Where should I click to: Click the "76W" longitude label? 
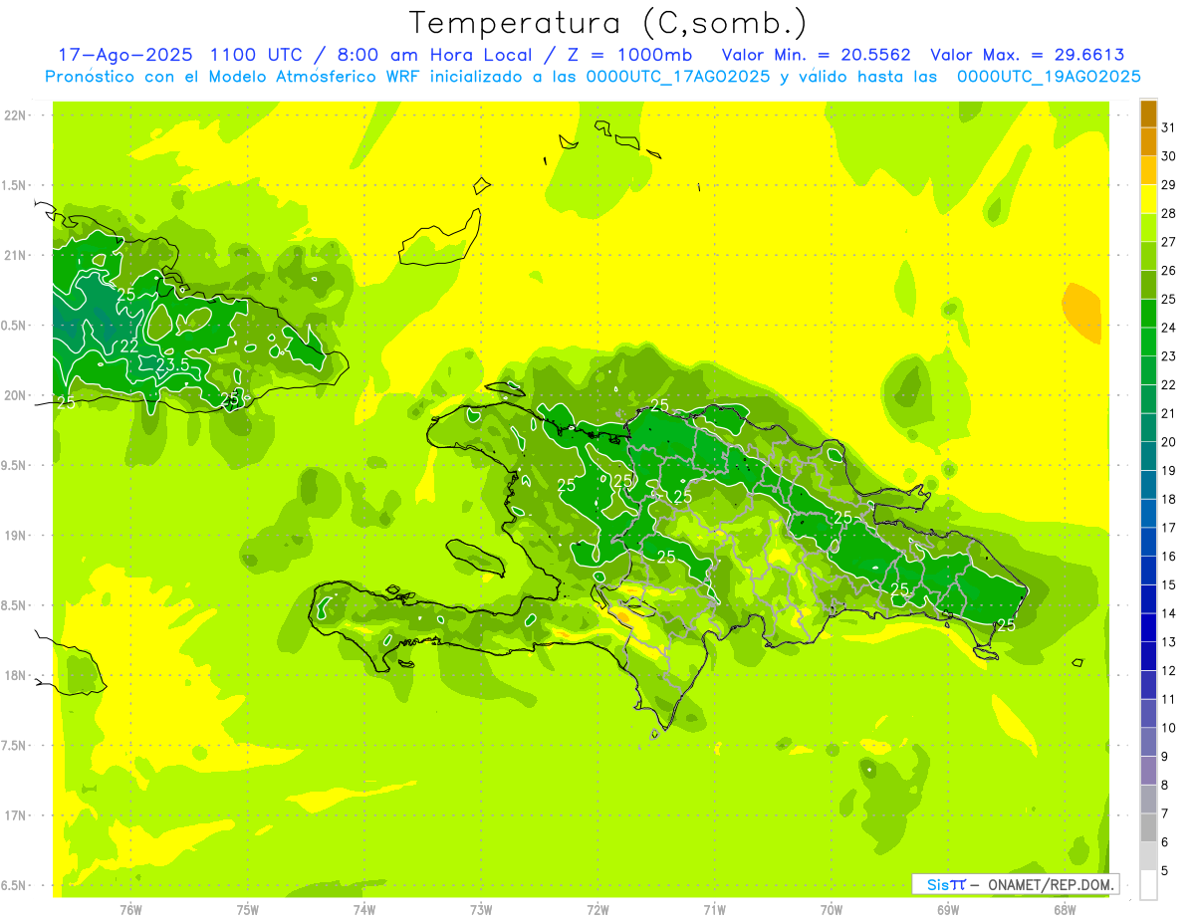[130, 910]
